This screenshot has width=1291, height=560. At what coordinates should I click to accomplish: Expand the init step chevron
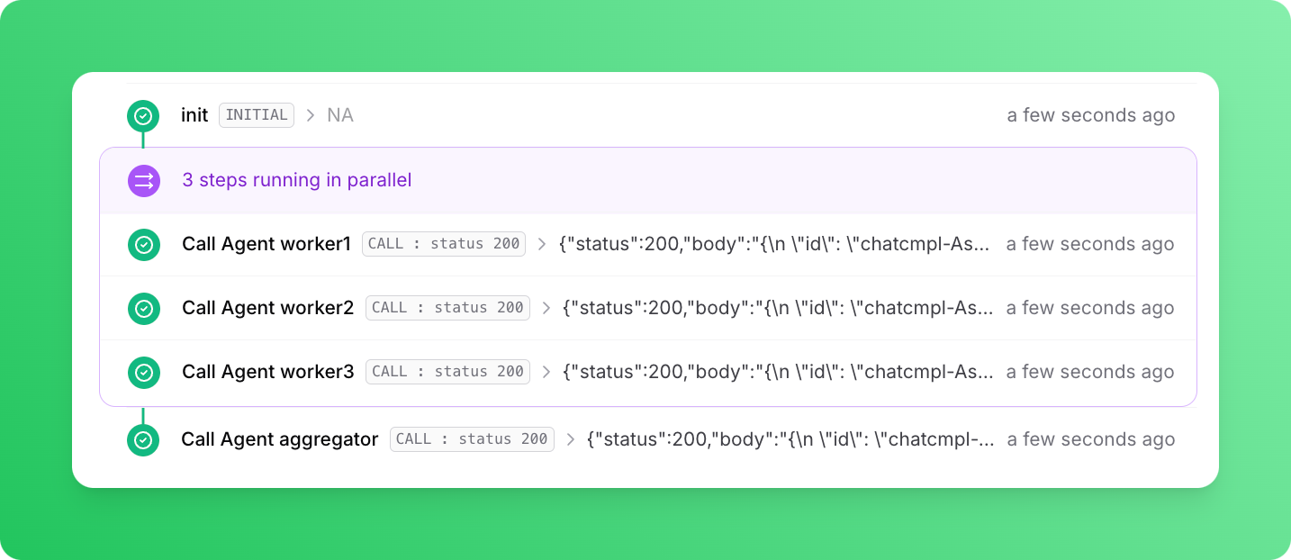pyautogui.click(x=311, y=115)
